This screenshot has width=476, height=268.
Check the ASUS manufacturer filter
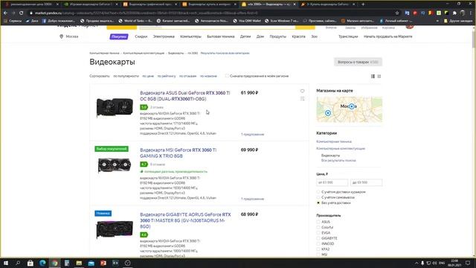318,222
